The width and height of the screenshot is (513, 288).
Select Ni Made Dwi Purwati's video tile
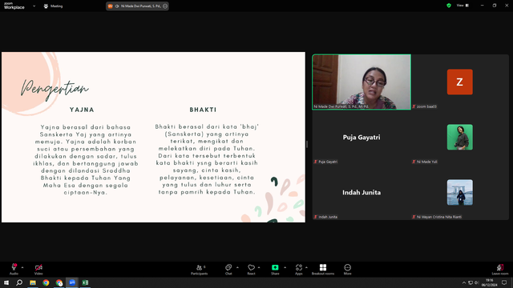click(362, 82)
